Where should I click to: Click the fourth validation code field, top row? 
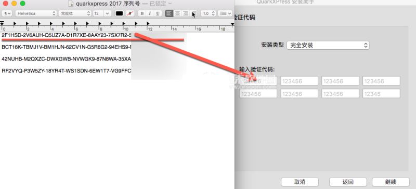pyautogui.click(x=381, y=81)
